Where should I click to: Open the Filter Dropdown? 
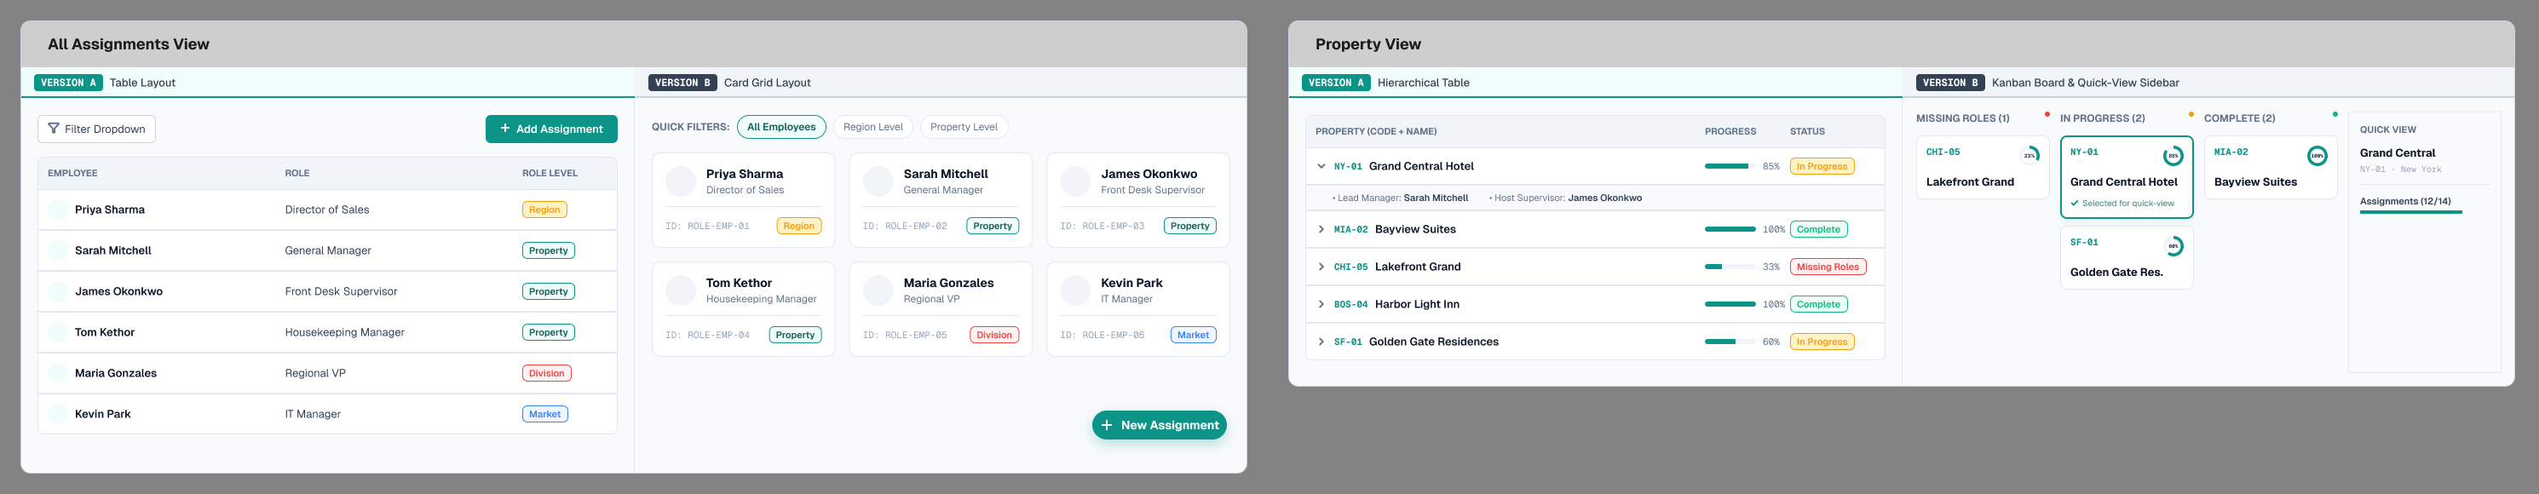pos(96,129)
